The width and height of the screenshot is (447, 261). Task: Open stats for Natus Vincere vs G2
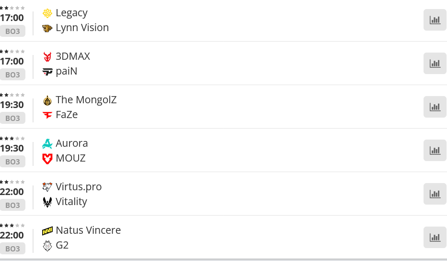click(x=435, y=238)
